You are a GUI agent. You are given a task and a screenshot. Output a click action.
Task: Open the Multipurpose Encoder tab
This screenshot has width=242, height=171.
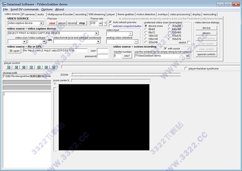tap(60, 15)
